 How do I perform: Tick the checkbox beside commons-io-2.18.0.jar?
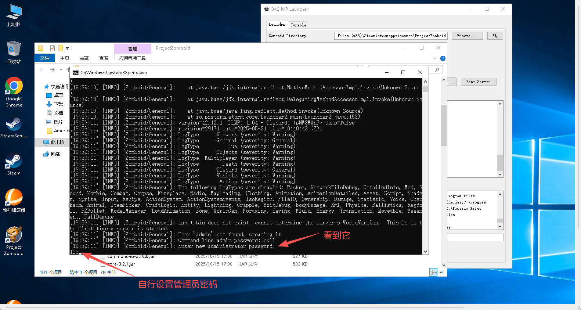[103, 256]
